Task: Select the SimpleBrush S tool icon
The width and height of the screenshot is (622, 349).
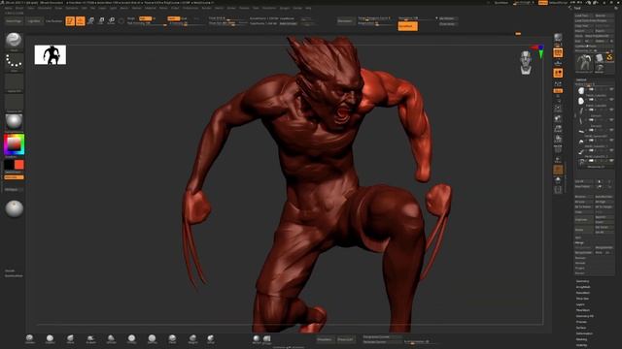Action: pyautogui.click(x=609, y=58)
